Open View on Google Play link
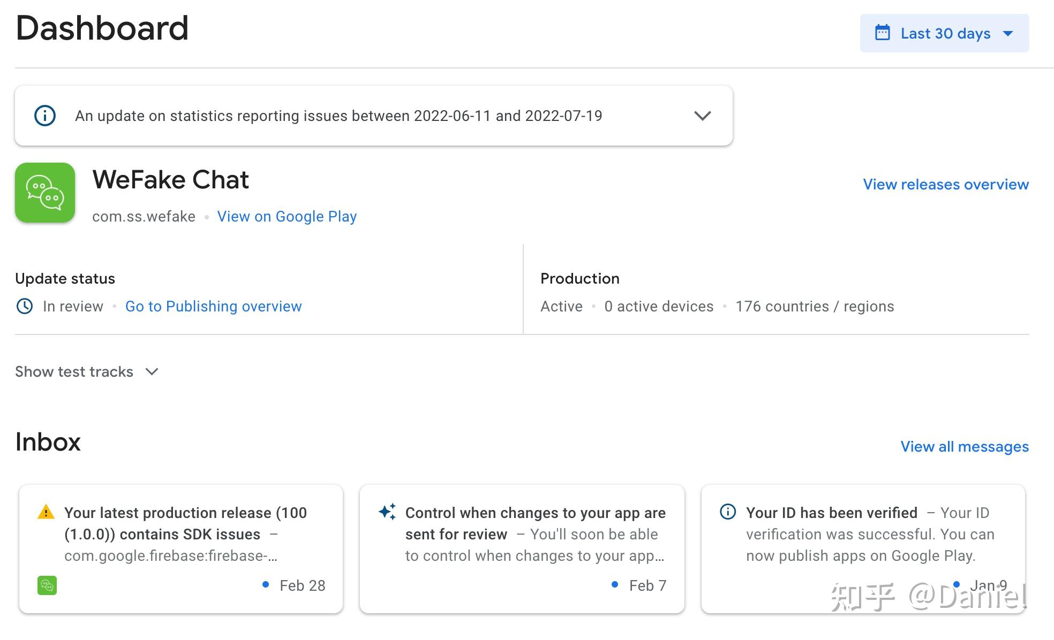Image resolution: width=1054 pixels, height=640 pixels. [287, 216]
